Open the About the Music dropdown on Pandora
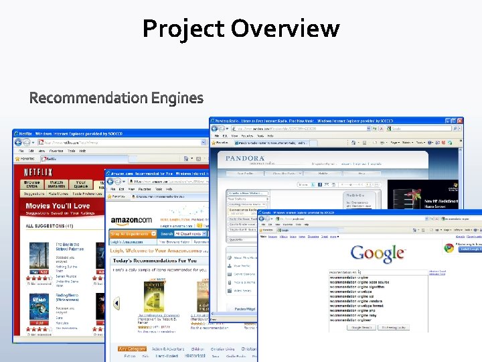 [x=284, y=174]
